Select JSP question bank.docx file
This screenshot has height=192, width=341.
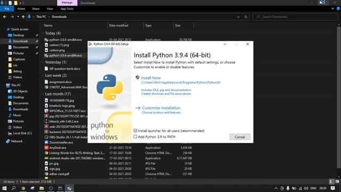tap(64, 69)
